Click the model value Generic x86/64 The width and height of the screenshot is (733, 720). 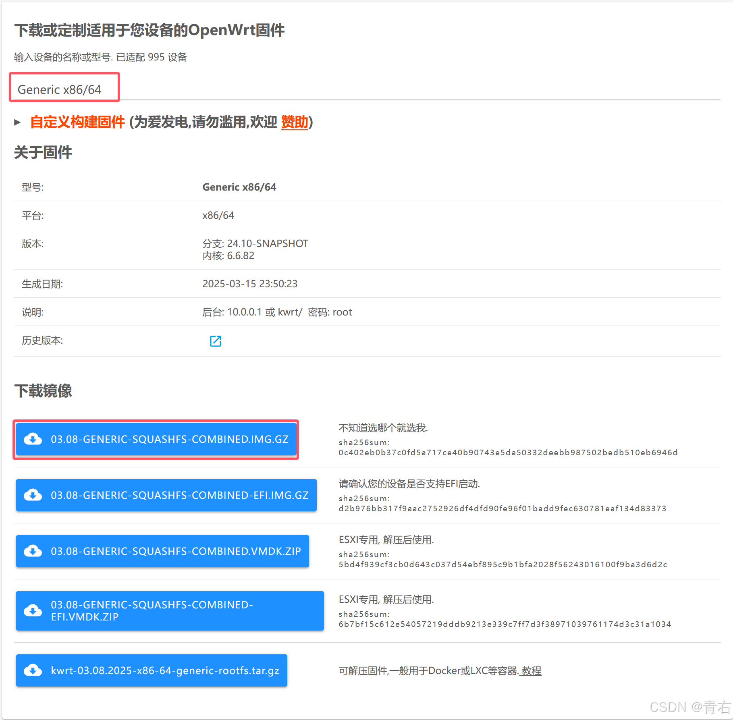(x=239, y=187)
